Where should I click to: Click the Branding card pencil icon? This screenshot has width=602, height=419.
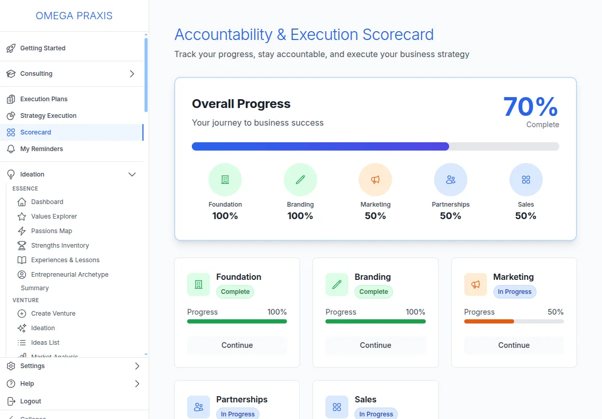[337, 285]
